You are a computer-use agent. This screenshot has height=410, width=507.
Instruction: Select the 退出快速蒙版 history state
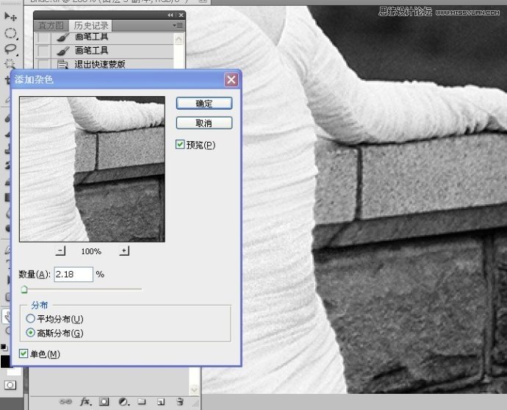point(112,64)
